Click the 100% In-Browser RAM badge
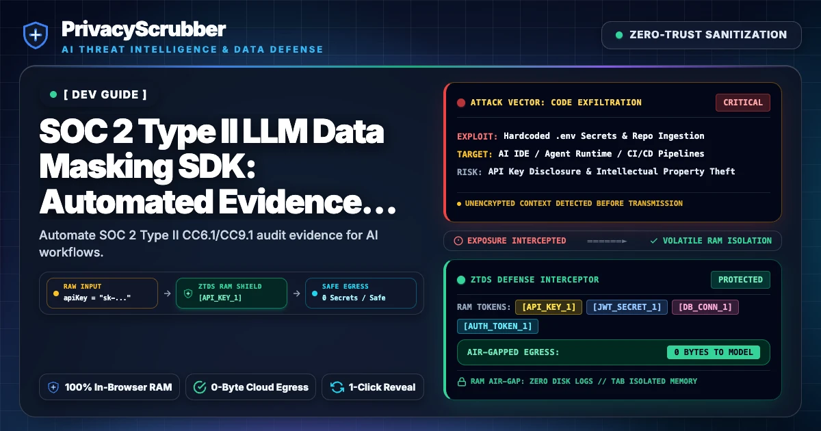Screen dimensions: 821x431 tap(110, 387)
